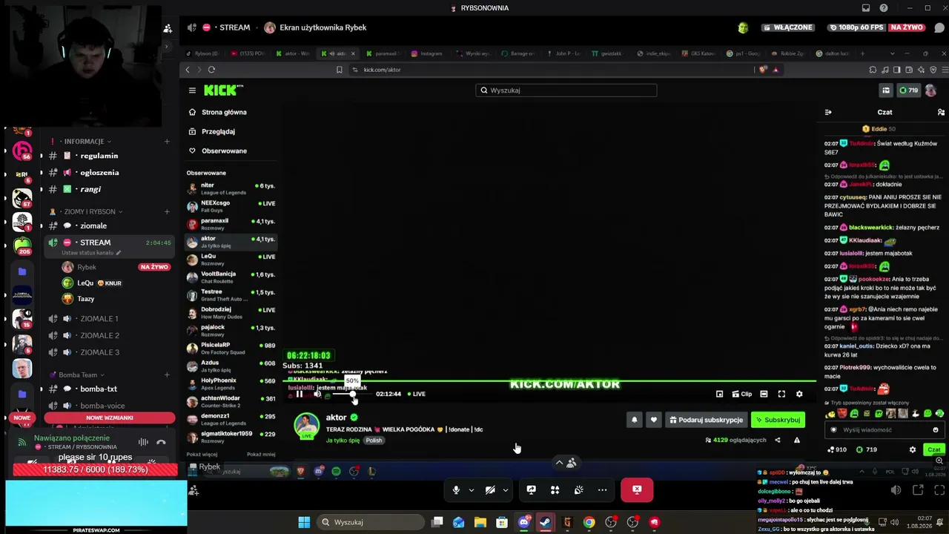Open the ogłoszenia Discord channel
The height and width of the screenshot is (534, 949).
click(x=99, y=173)
